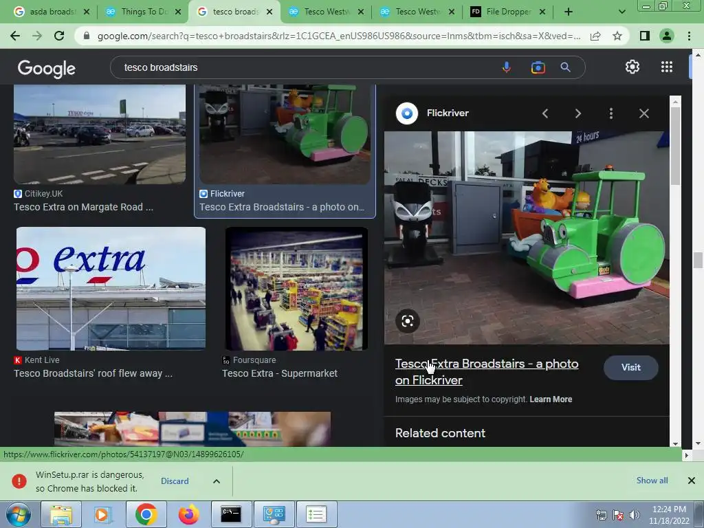Click the address bar URL
Viewport: 704px width, 528px height.
[338, 36]
